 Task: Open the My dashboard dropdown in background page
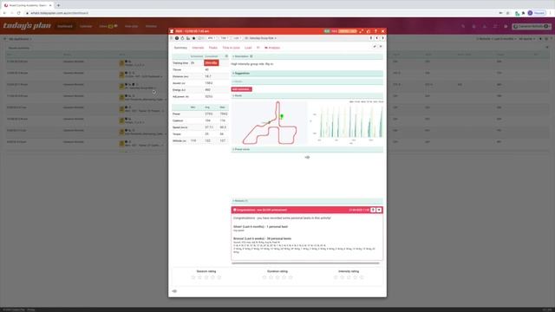20,39
